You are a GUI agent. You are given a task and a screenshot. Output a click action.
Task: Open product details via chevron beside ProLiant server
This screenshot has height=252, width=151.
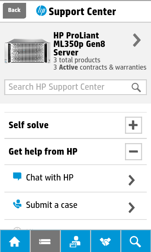coord(137,40)
